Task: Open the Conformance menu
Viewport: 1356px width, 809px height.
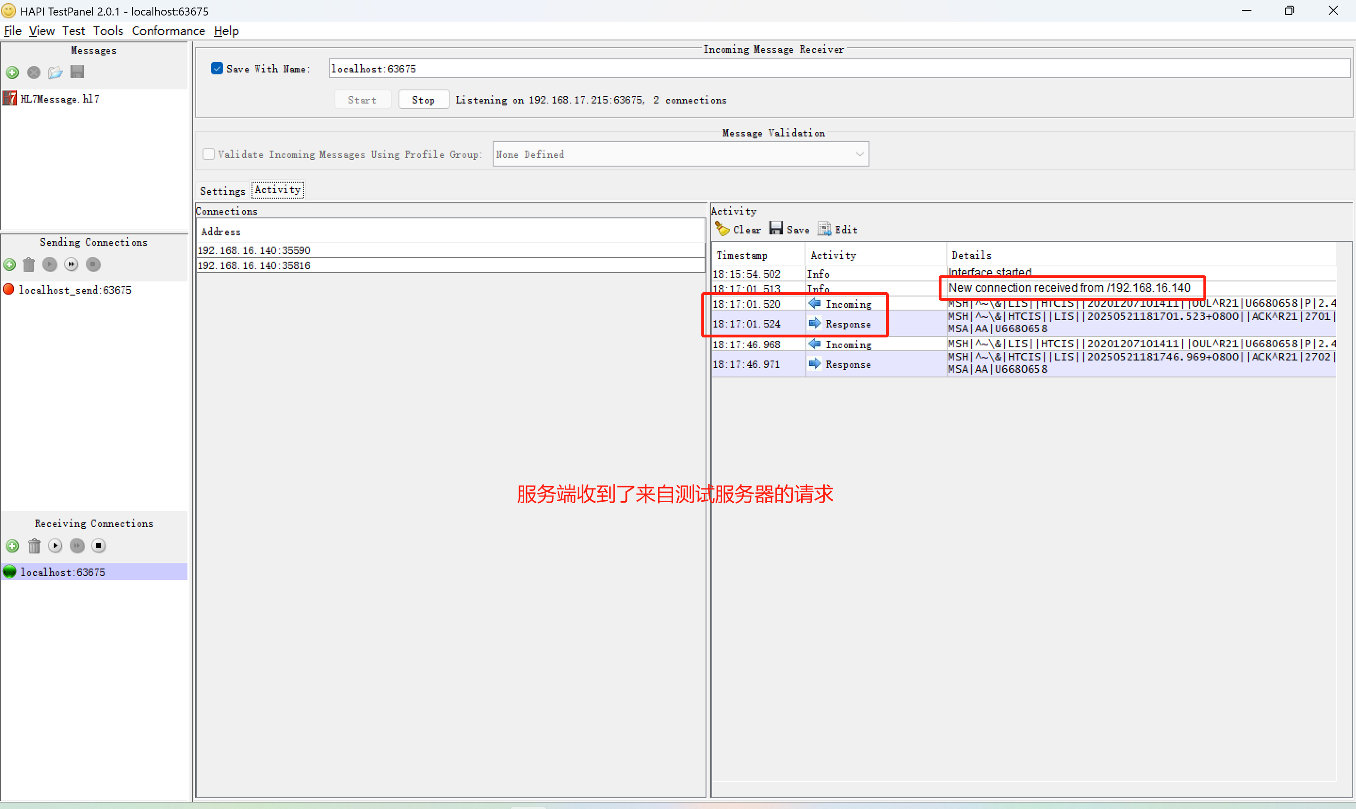Action: click(x=168, y=31)
